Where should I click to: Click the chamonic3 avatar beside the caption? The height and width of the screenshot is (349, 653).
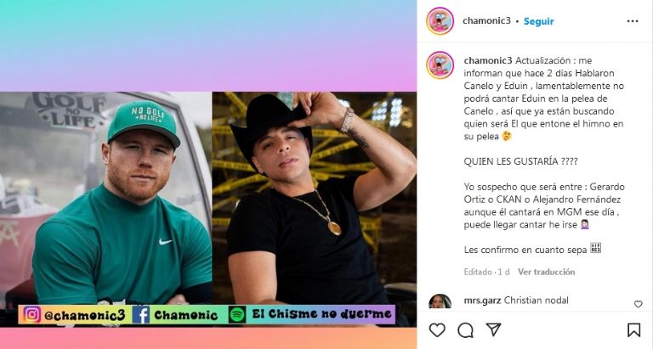coord(440,65)
